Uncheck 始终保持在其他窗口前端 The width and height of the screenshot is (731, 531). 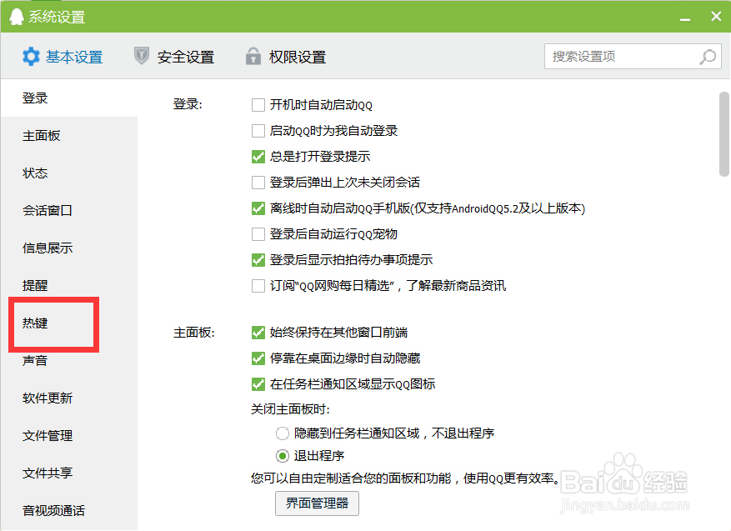(258, 333)
